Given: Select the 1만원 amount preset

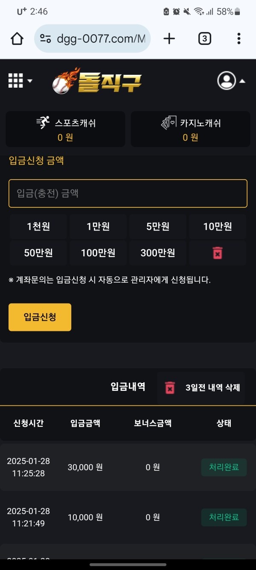Looking at the screenshot, I should pyautogui.click(x=98, y=227).
